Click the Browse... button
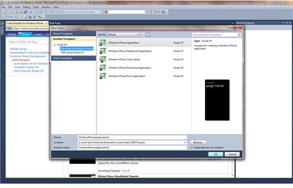The width and height of the screenshot is (293, 188). pos(198,143)
